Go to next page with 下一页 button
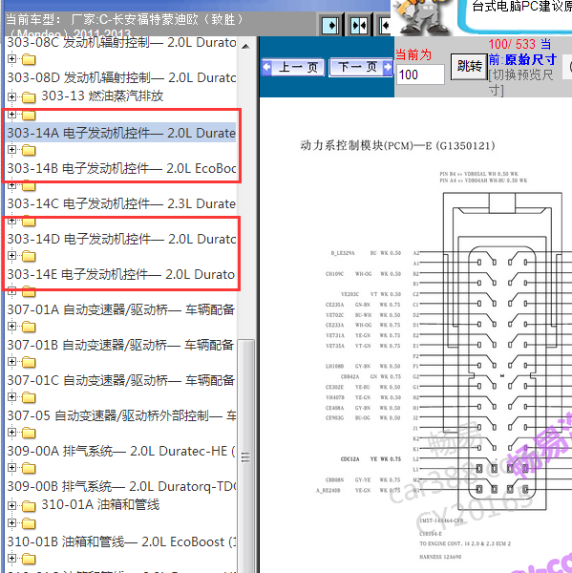 pyautogui.click(x=361, y=67)
